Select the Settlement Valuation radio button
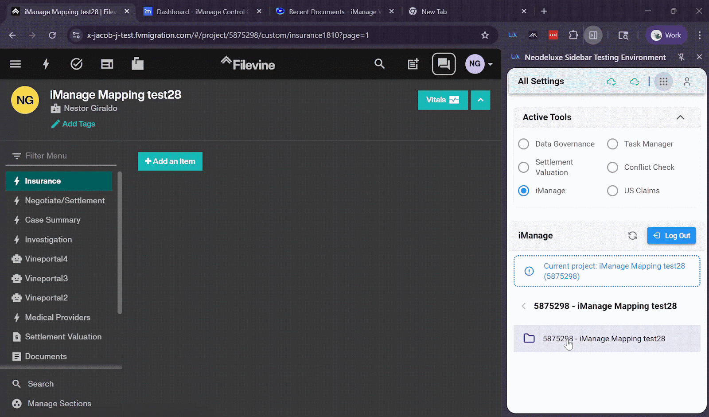This screenshot has width=709, height=417. 523,168
